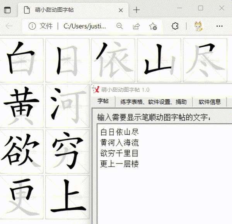This screenshot has width=232, height=224.
Task: Open the browser extensions menu
Action: click(175, 26)
